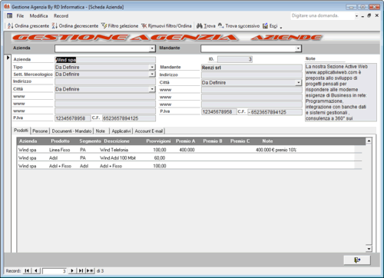Click the Mandante field Renzi srl

[252, 68]
